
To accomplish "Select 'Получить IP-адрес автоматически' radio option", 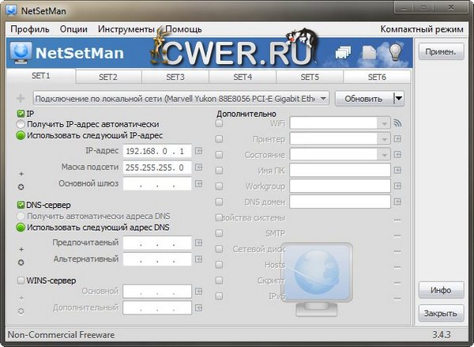I will (21, 124).
